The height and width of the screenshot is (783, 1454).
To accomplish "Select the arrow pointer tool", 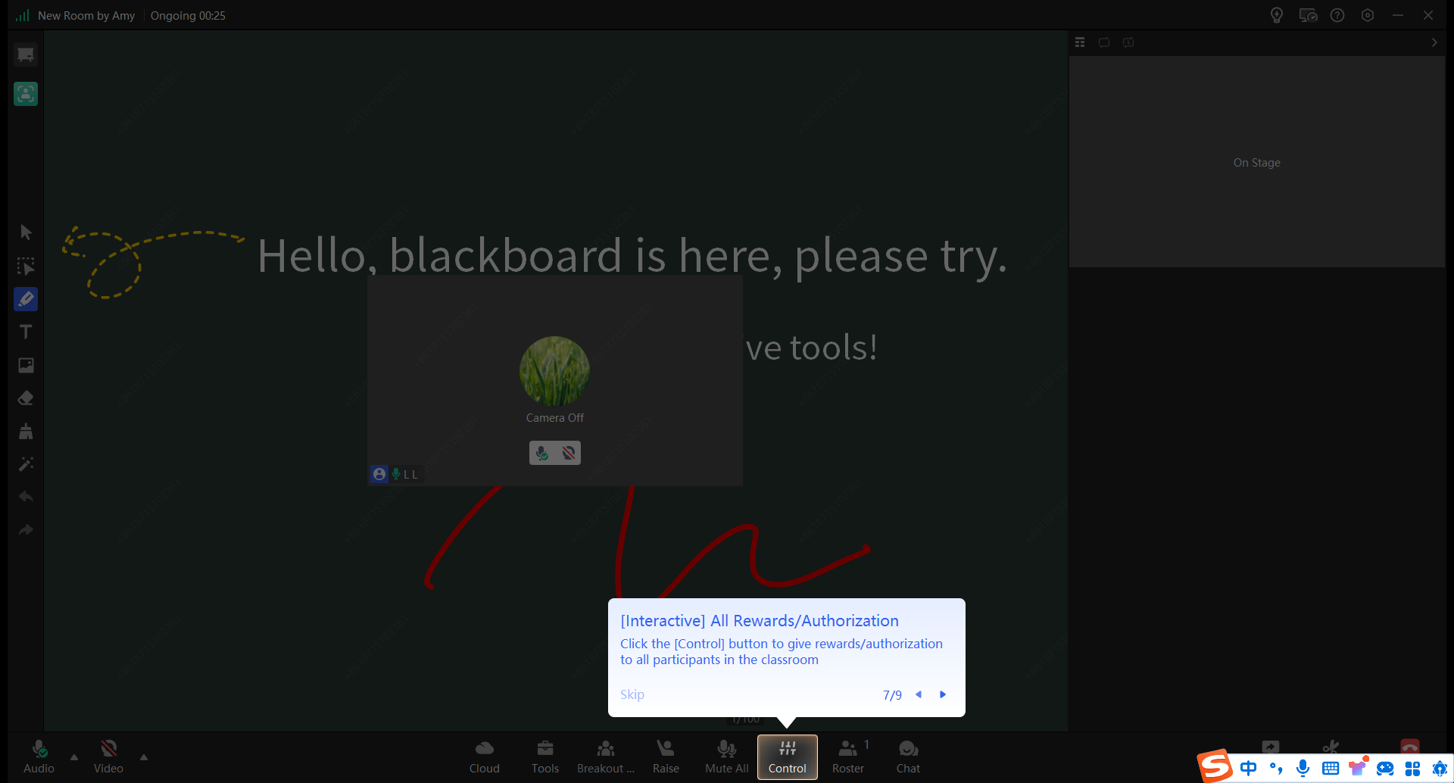I will click(x=26, y=232).
